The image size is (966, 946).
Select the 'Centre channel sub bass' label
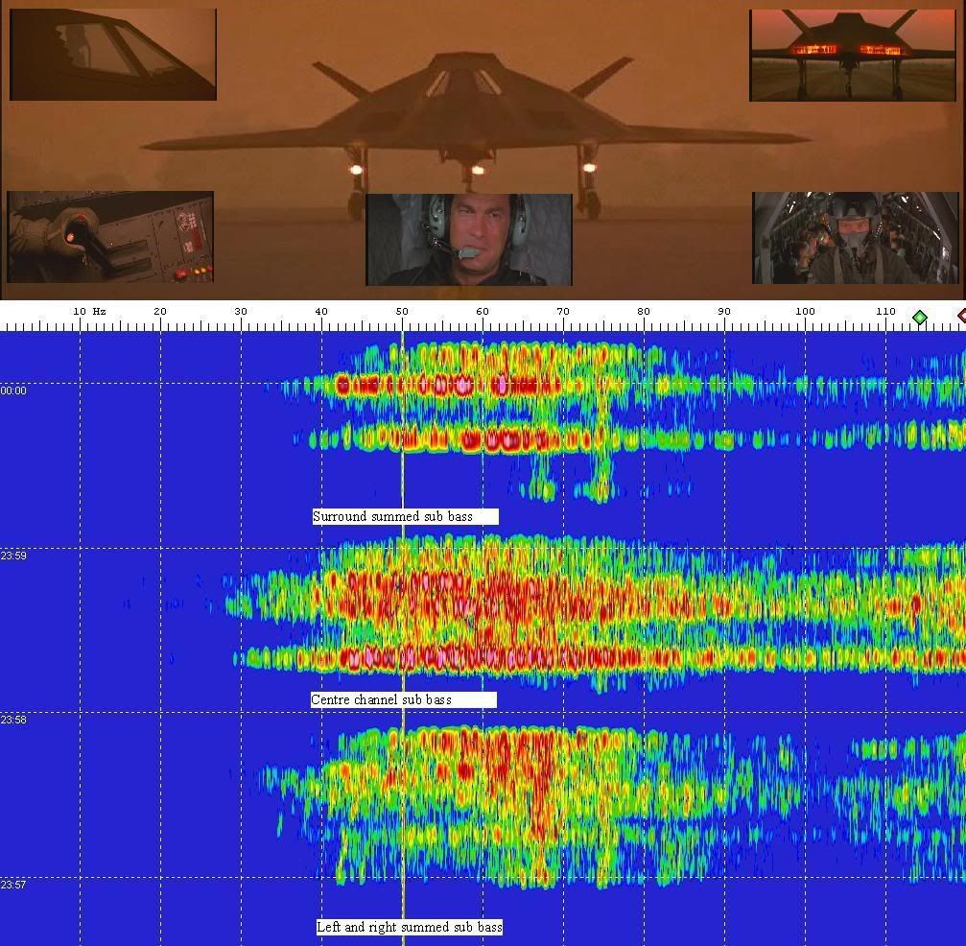click(x=403, y=700)
